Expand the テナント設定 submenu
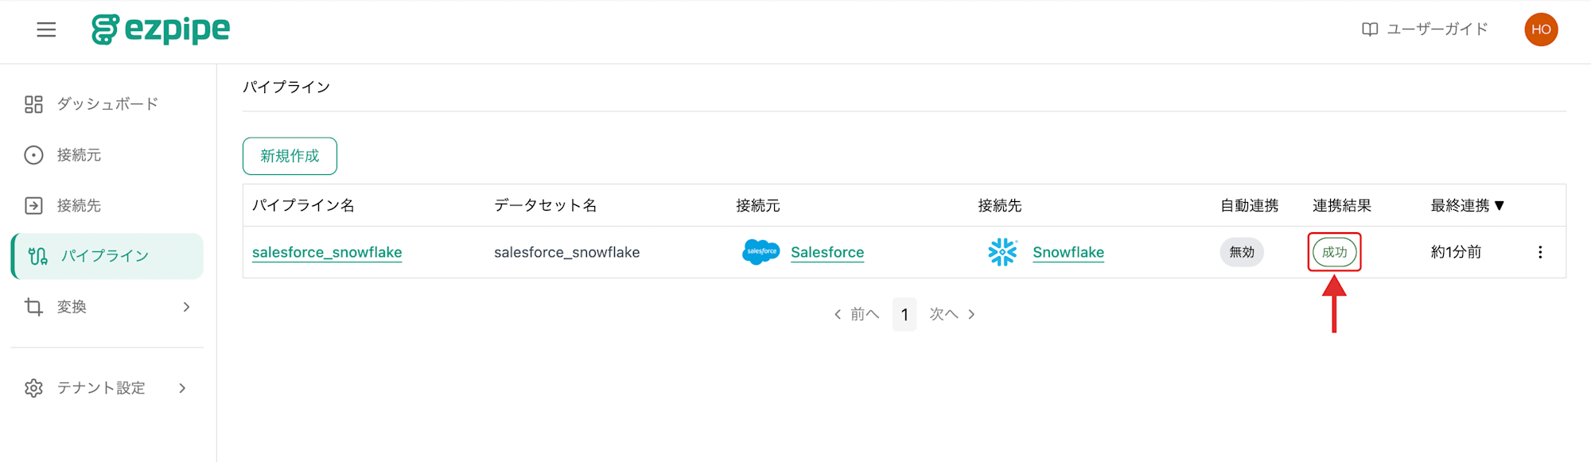Viewport: 1591px width, 462px height. coord(107,388)
